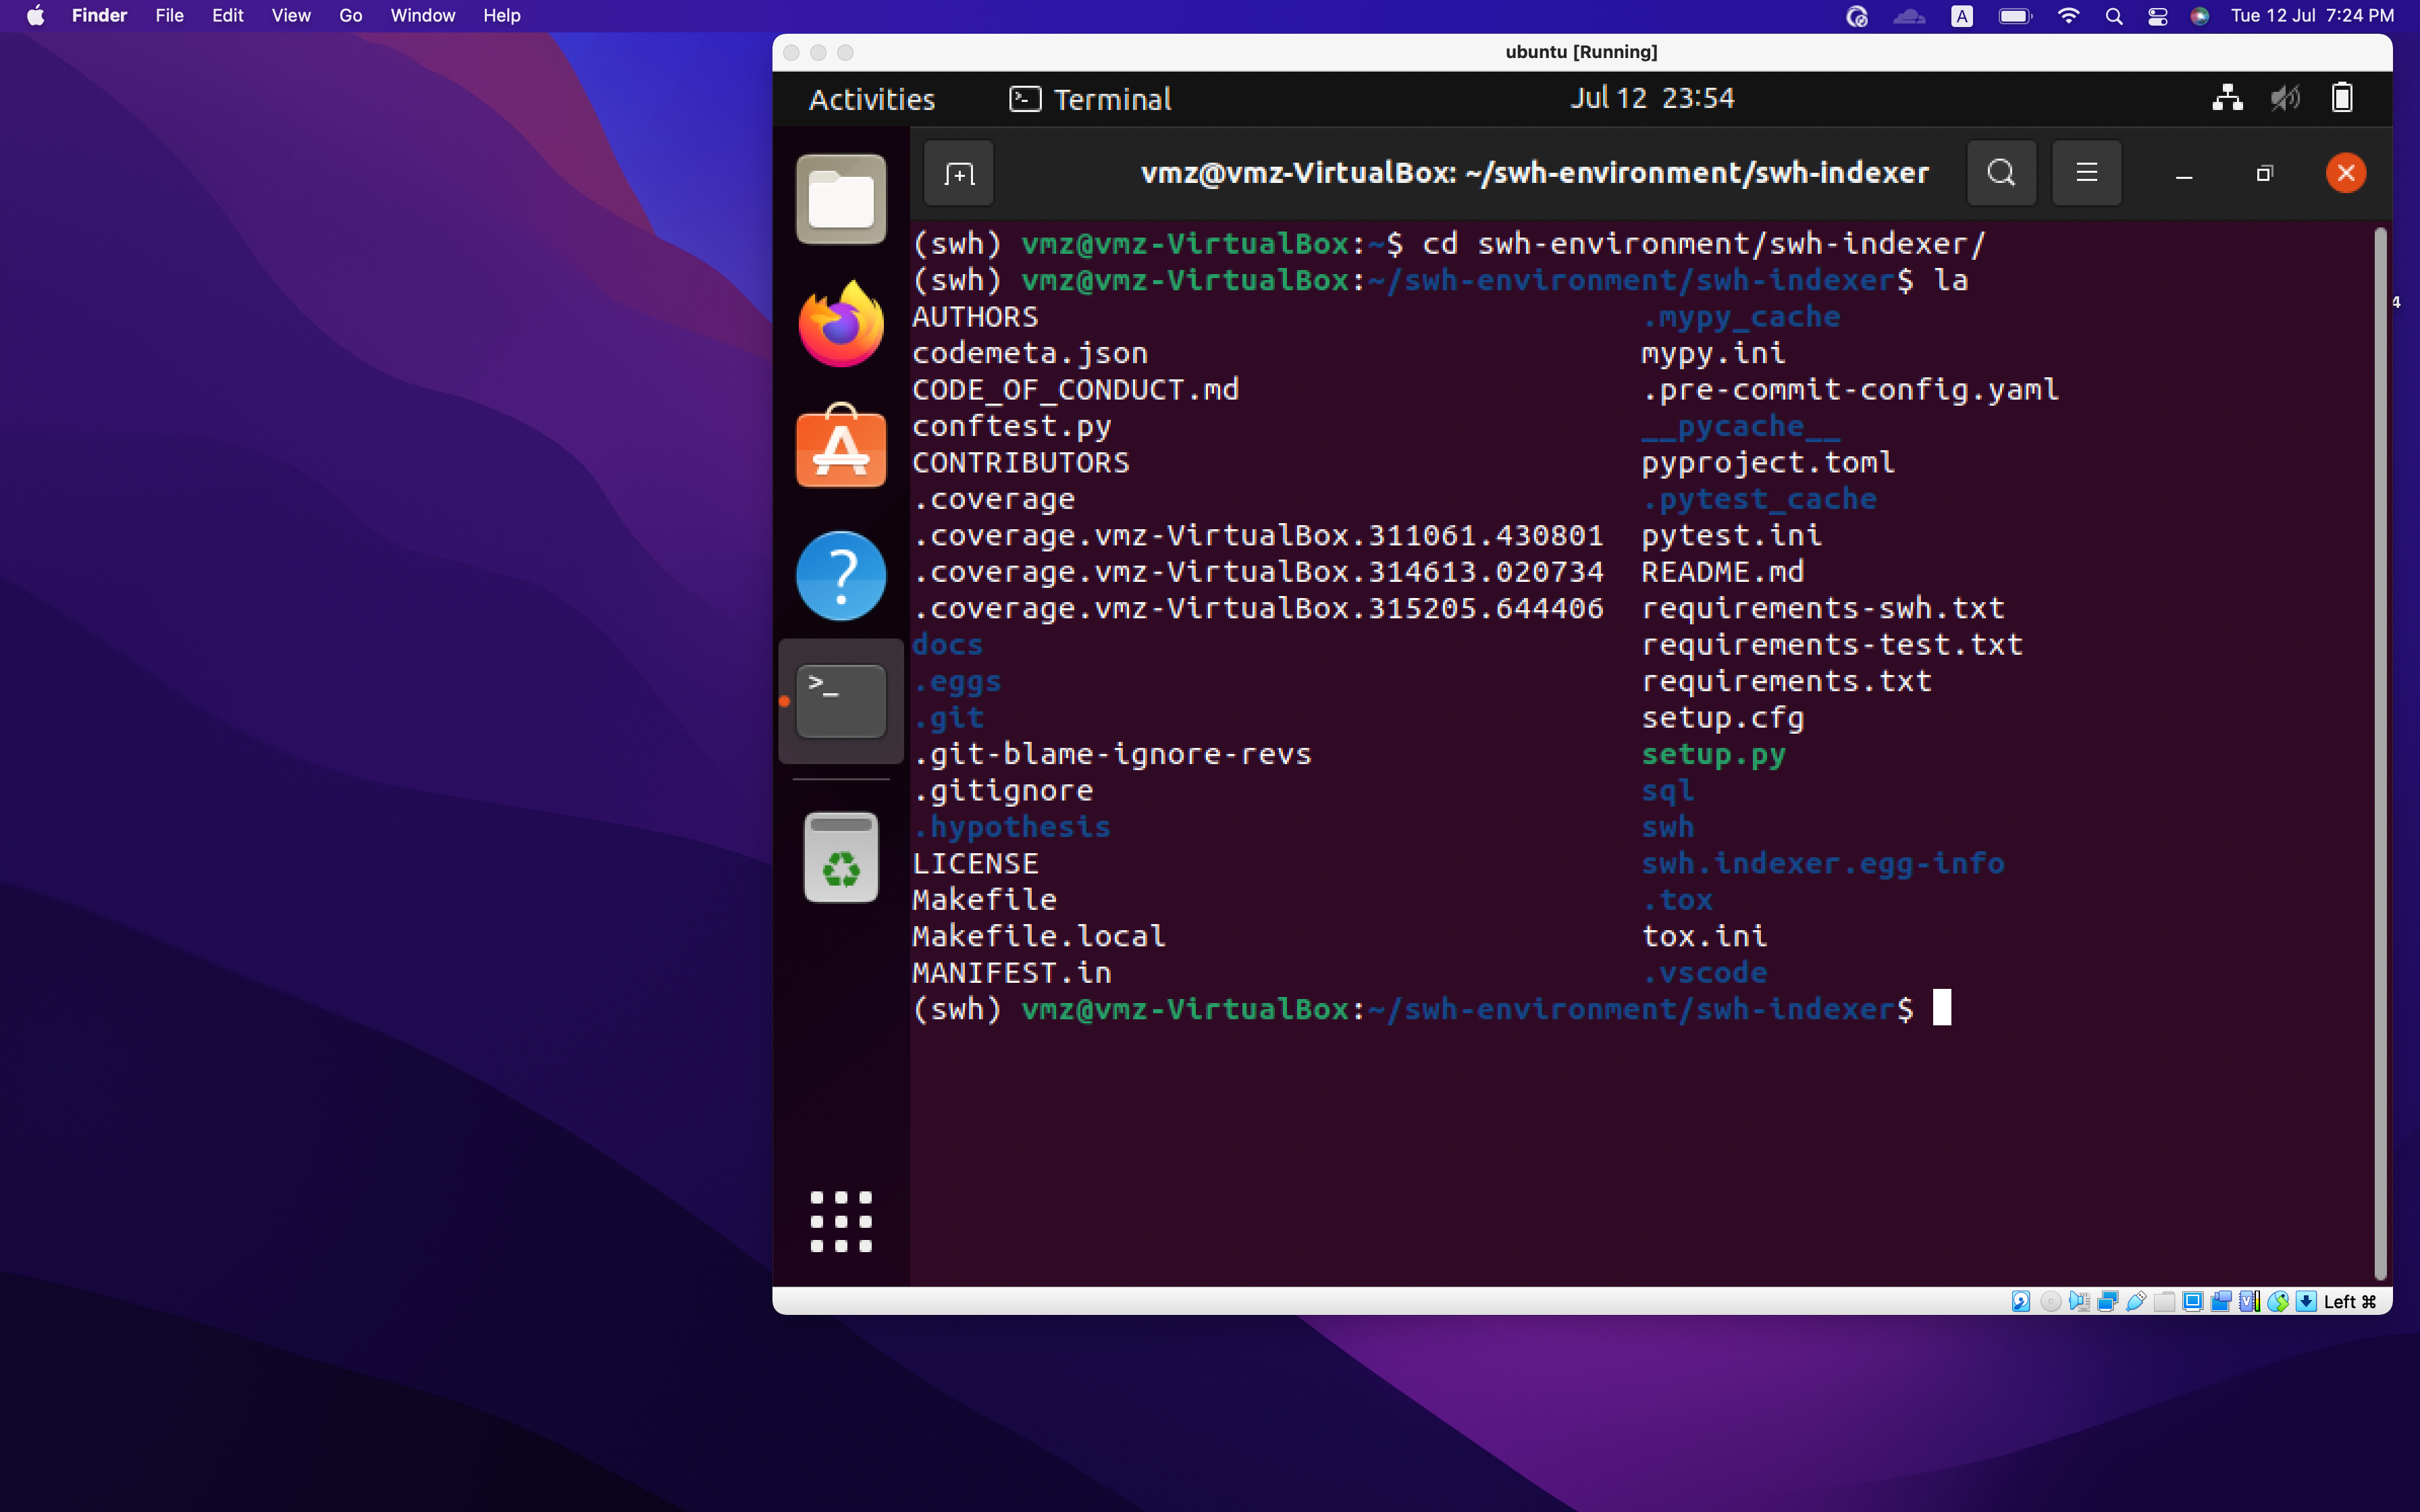This screenshot has height=1512, width=2420.
Task: Click VirtualBox CPU virtualization indicator
Action: [x=2250, y=1301]
